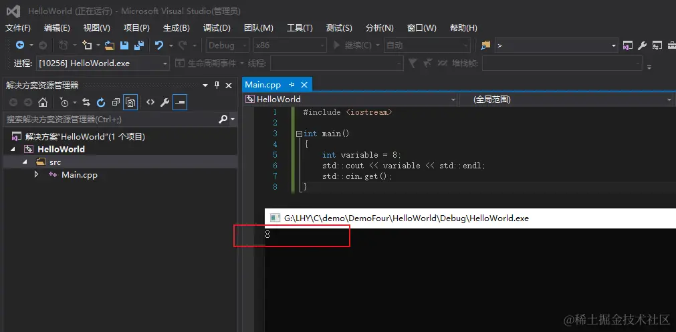Open the 帮助(H) menu

coord(463,28)
